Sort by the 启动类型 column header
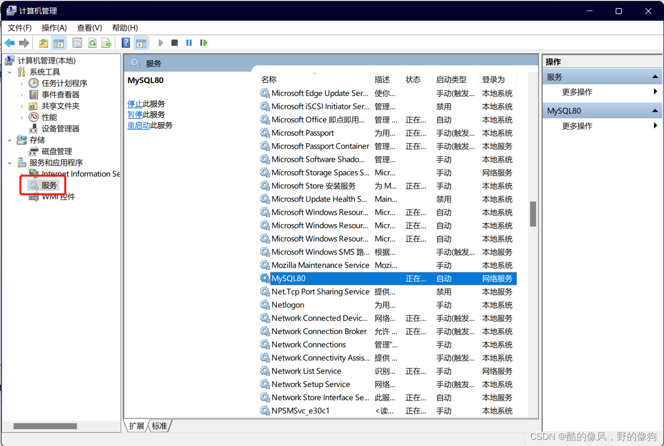 456,80
